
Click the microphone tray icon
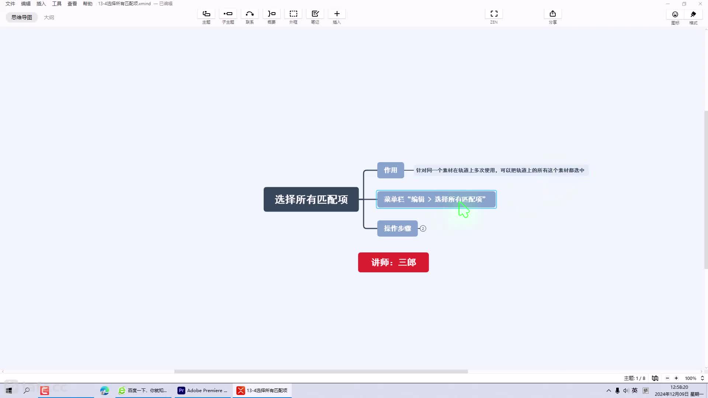(617, 390)
